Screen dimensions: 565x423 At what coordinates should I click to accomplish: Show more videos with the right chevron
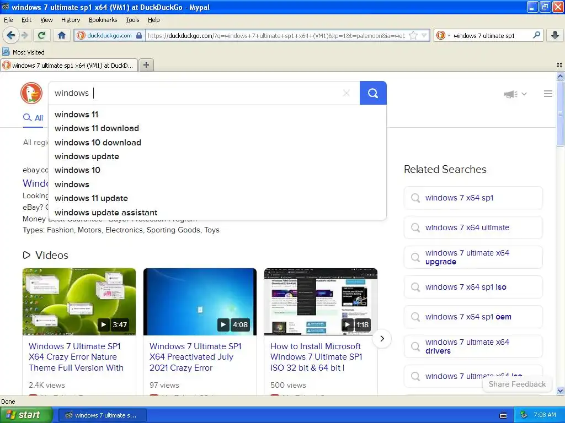point(382,339)
